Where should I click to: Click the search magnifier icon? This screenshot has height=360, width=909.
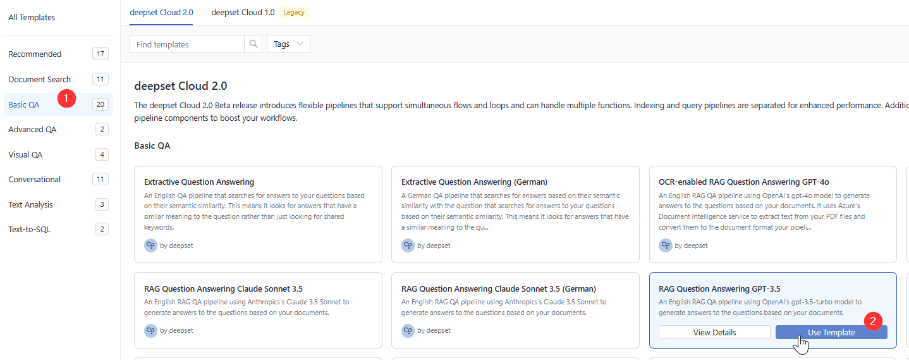coord(253,44)
